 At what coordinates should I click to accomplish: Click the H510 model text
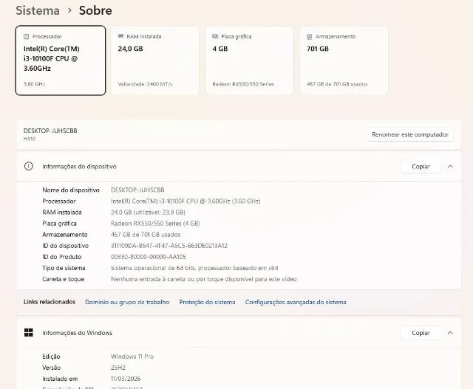tap(30, 139)
